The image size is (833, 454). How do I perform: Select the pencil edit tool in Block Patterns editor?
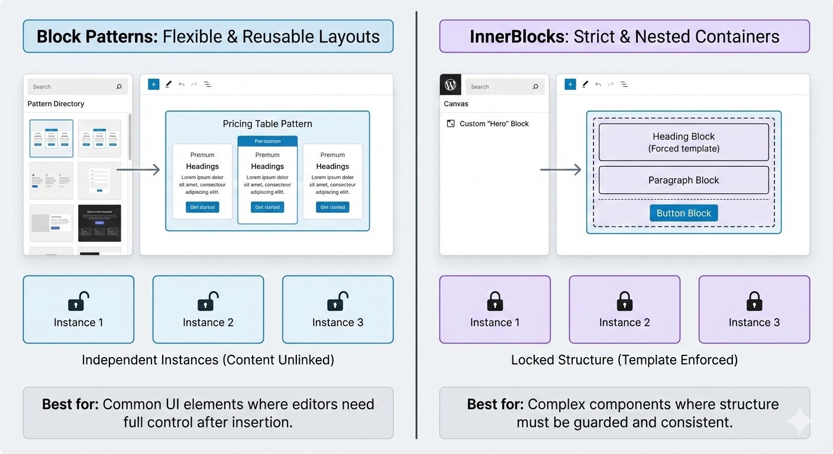click(169, 85)
